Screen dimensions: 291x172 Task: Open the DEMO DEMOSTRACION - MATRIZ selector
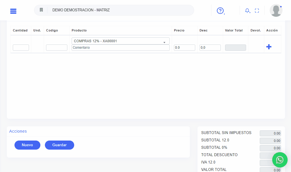click(x=119, y=10)
